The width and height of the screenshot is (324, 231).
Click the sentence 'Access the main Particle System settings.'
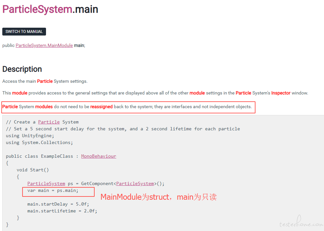tap(45, 81)
